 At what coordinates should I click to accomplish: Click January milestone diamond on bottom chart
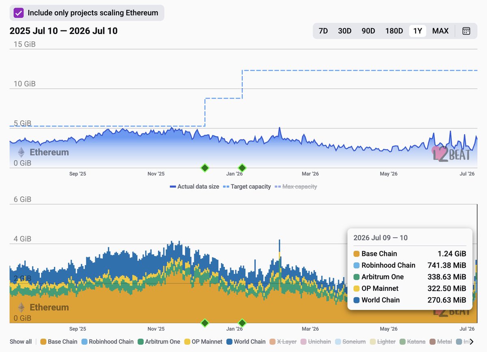242,323
